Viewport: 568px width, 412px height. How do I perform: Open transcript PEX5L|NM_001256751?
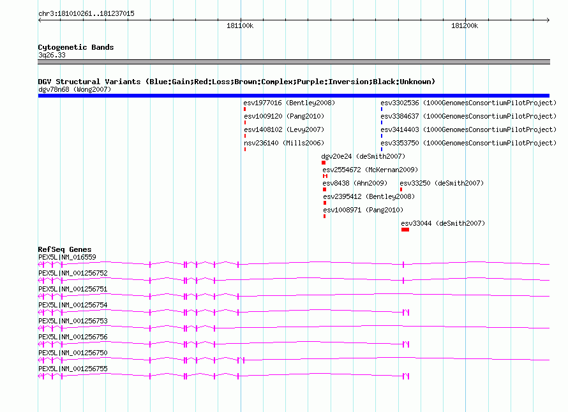tap(73, 290)
